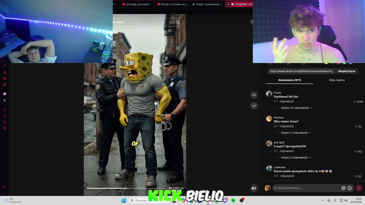Open the emoji picker in comment box

[350, 188]
